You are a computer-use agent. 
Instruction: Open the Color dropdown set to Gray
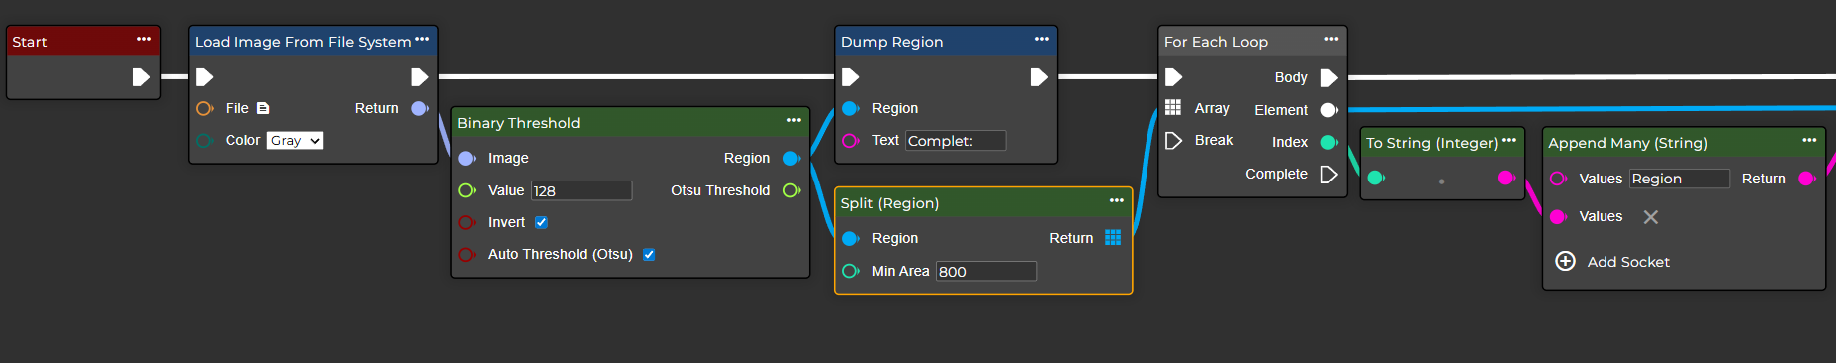(x=295, y=141)
